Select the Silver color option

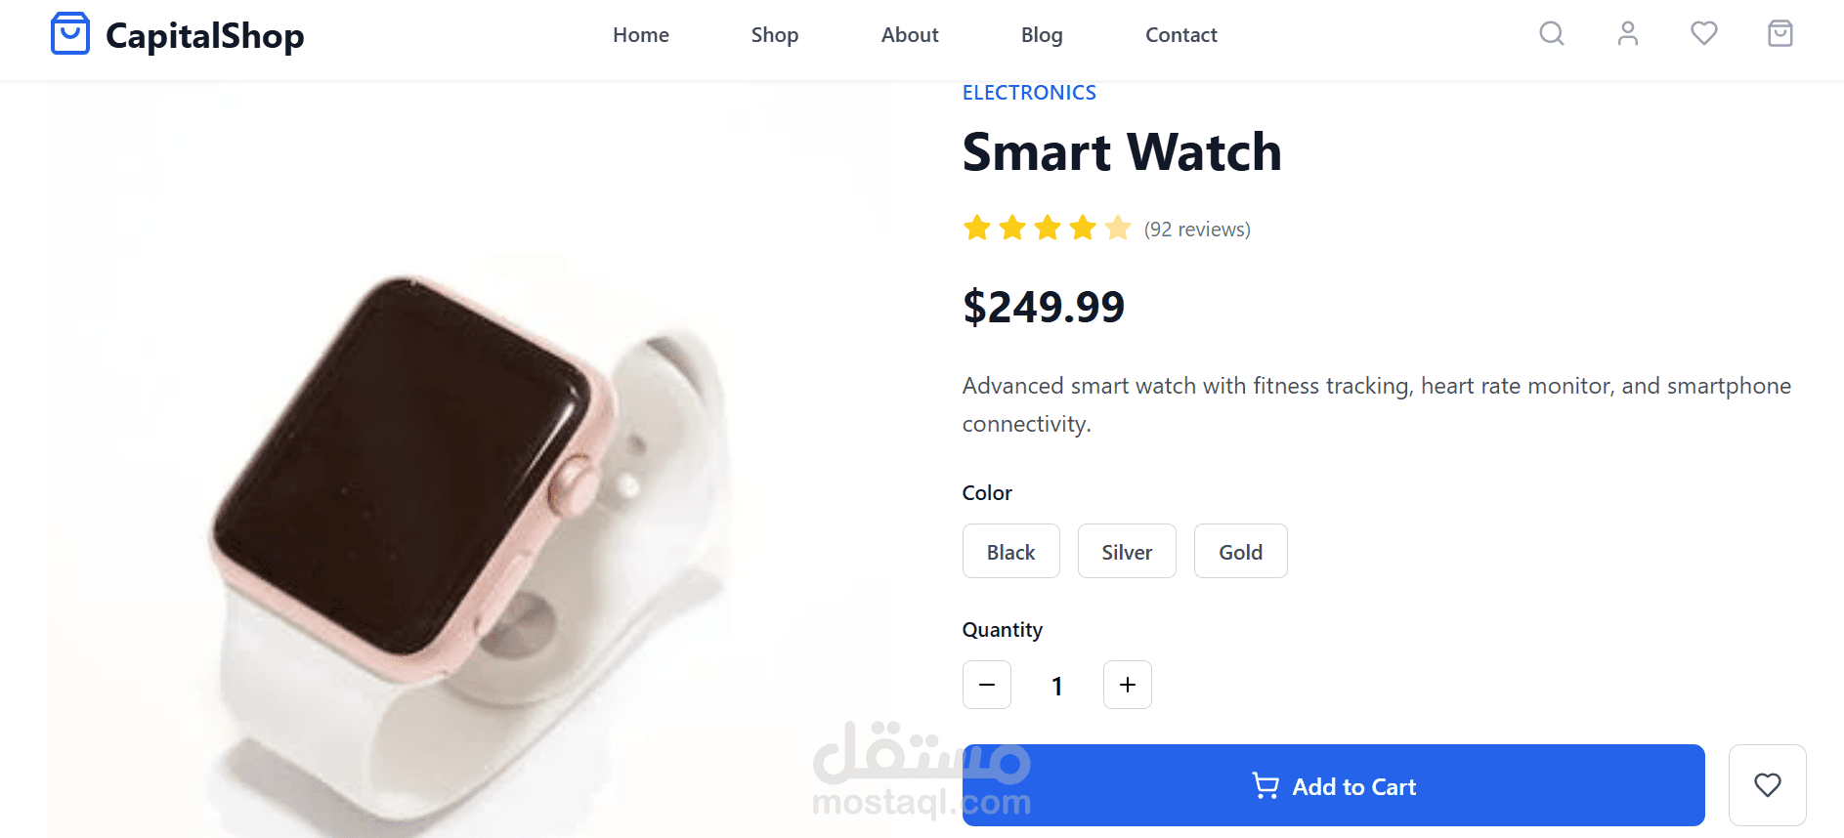[1127, 552]
